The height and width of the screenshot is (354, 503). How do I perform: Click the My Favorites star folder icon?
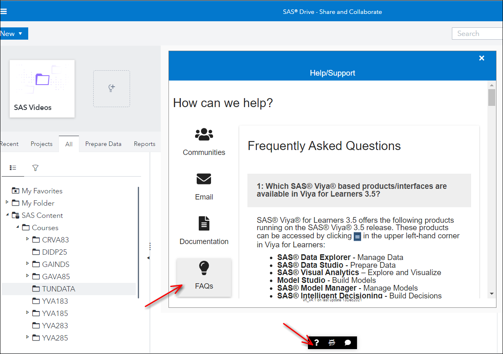16,190
